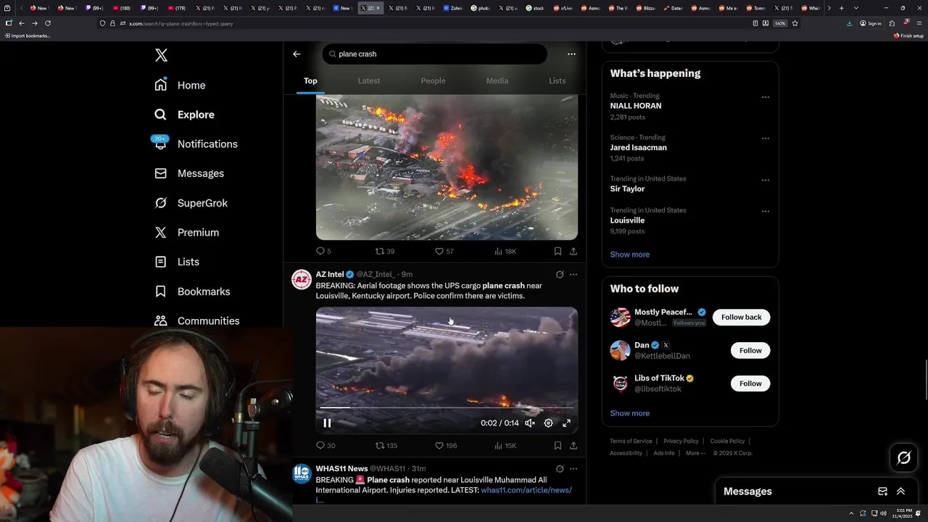Open Home from sidebar
928x522 pixels.
[x=180, y=85]
